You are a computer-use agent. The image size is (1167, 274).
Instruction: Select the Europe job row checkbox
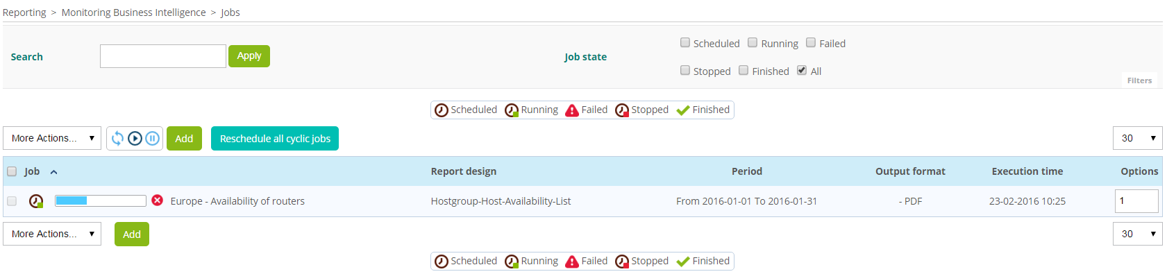[12, 201]
